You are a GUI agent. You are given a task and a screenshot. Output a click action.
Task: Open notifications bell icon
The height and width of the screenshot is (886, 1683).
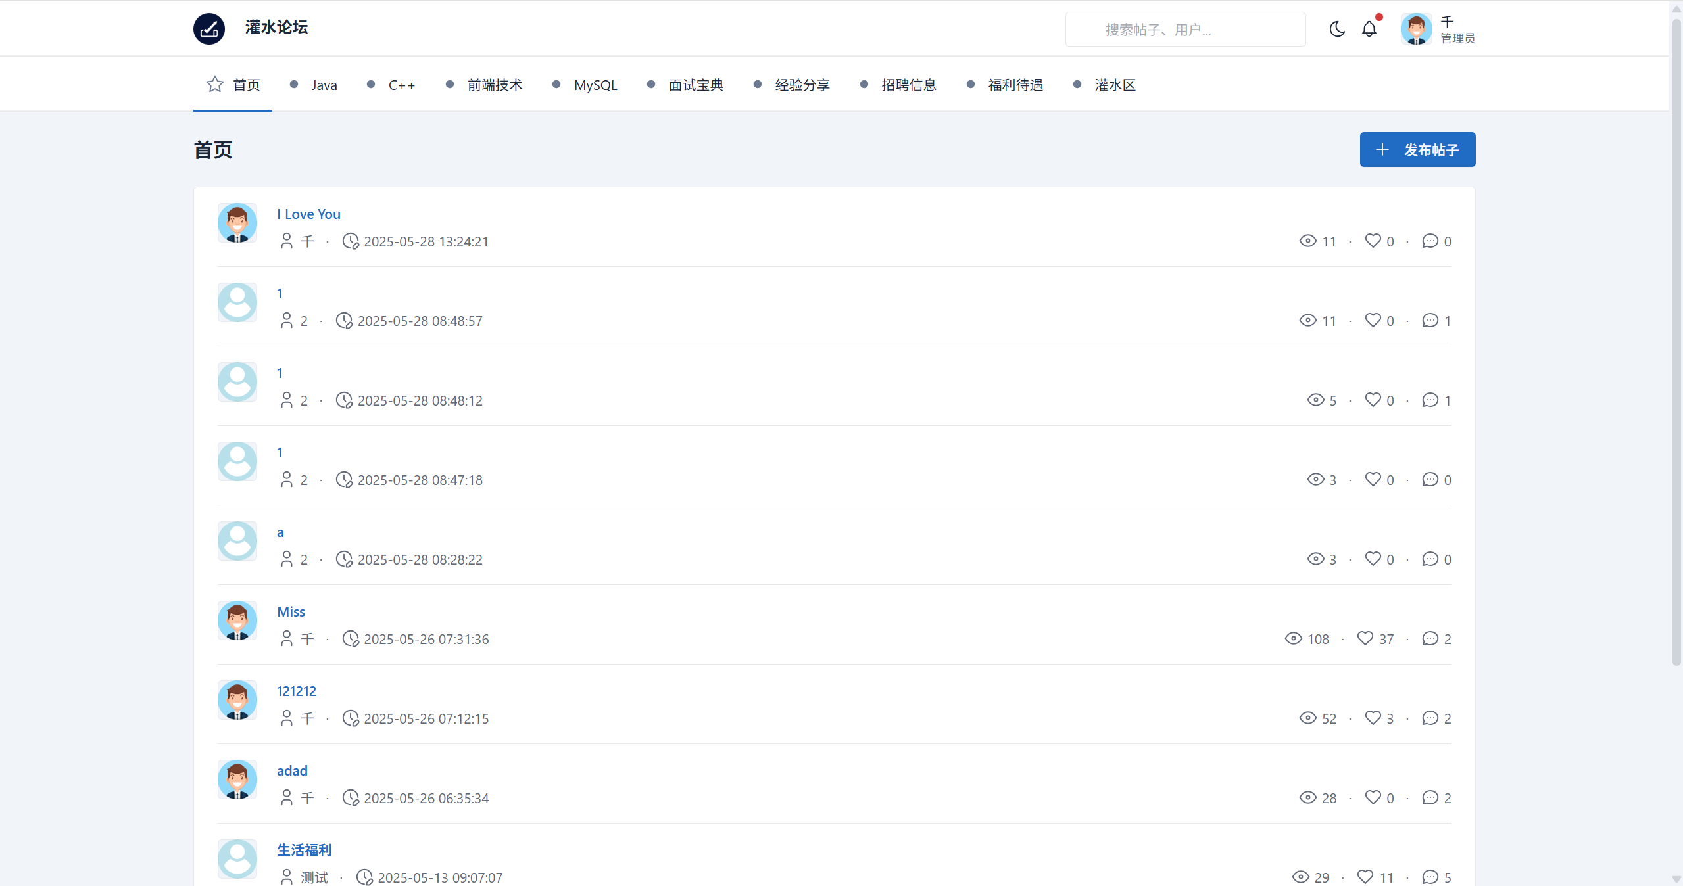[x=1369, y=29]
